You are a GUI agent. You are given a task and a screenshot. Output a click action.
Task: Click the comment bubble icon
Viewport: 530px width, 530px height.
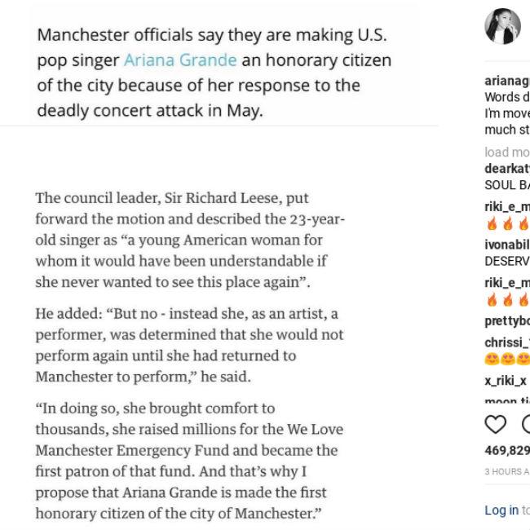[525, 424]
